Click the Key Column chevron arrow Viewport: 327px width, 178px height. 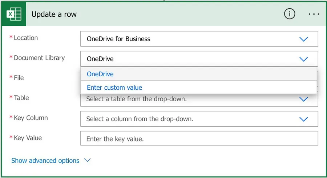point(303,119)
